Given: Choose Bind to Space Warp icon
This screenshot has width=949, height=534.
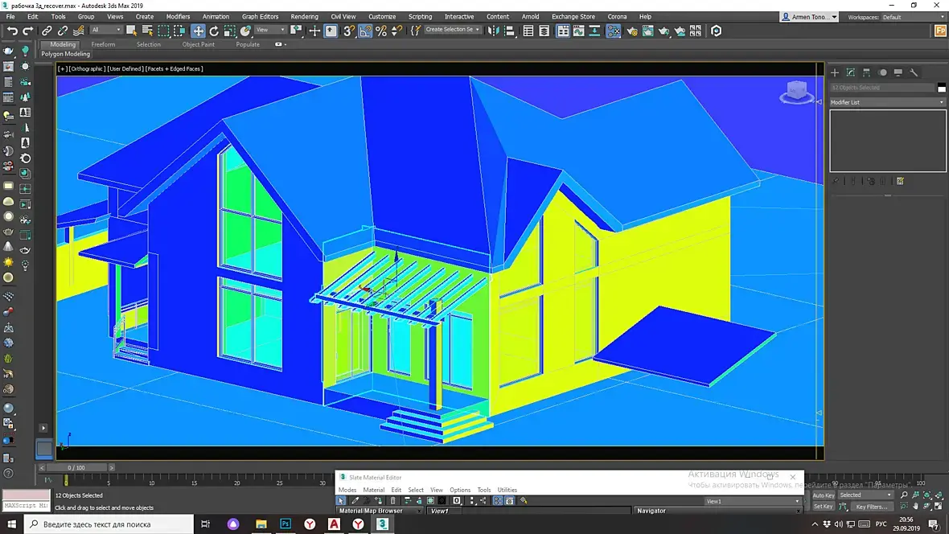Looking at the screenshot, I should (78, 31).
